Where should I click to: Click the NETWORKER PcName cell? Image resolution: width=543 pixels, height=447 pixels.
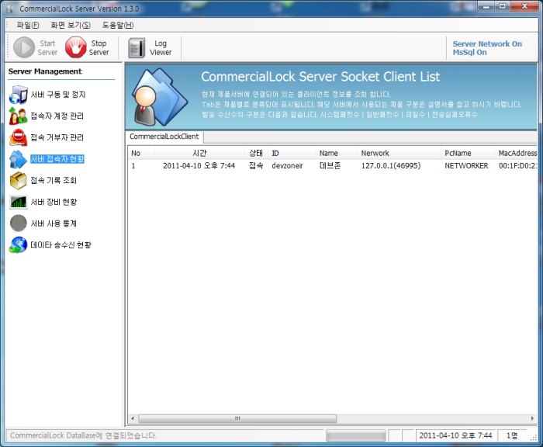[466, 166]
